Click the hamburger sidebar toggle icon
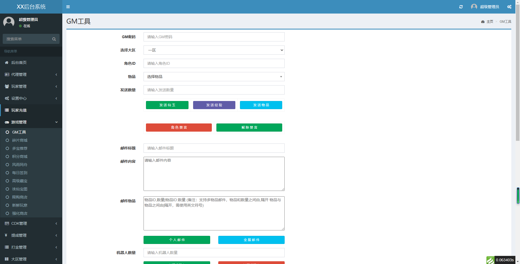 68,7
